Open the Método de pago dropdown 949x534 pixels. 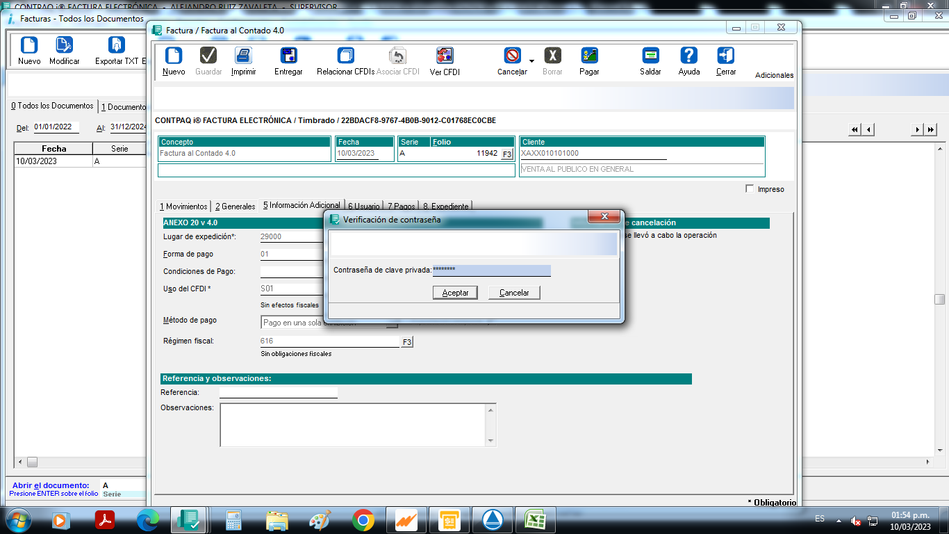(392, 324)
